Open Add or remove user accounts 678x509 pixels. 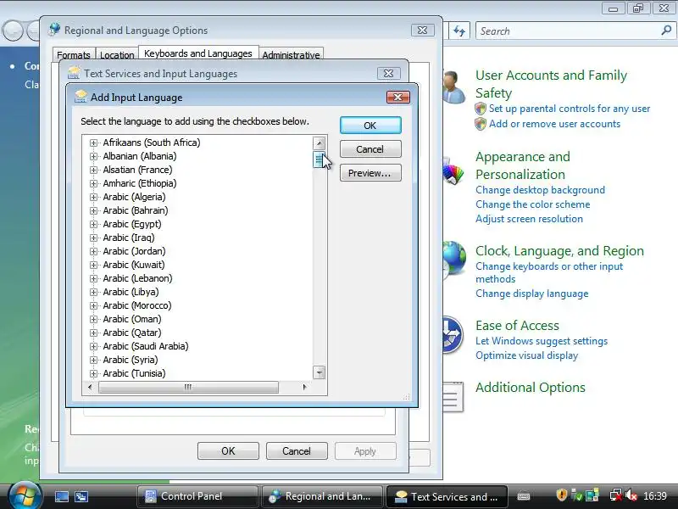point(555,124)
